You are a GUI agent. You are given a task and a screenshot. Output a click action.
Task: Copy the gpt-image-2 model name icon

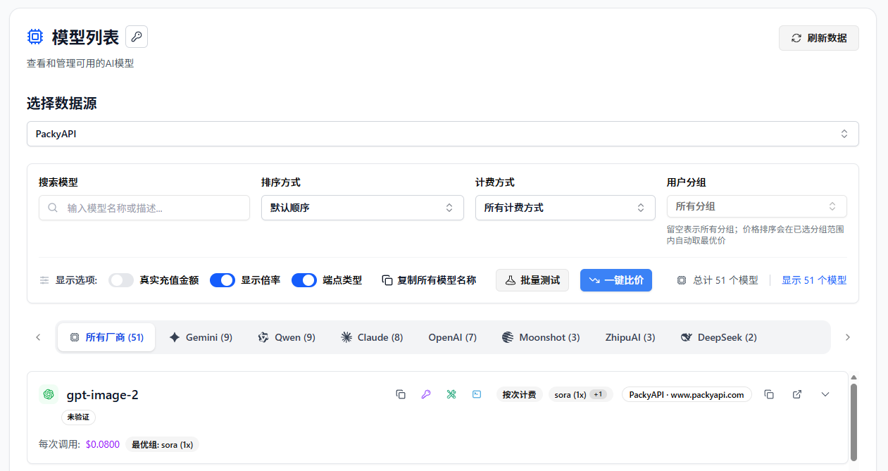pyautogui.click(x=401, y=394)
